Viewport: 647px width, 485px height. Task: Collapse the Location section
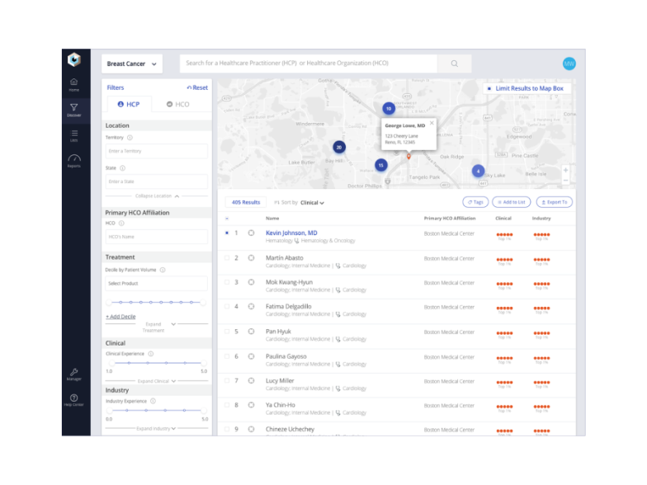157,196
